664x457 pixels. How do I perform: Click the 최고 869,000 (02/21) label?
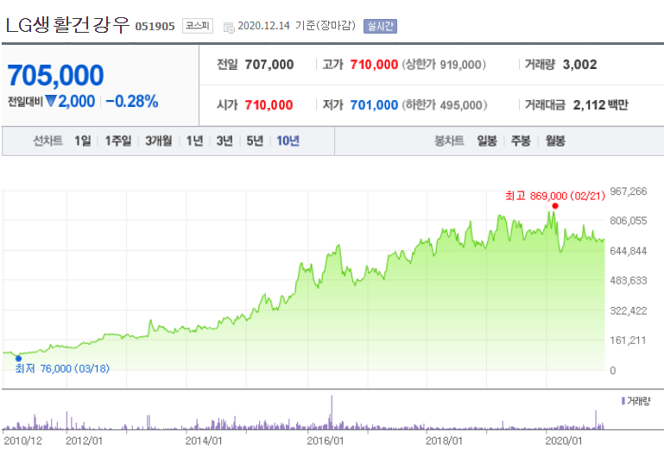click(555, 196)
